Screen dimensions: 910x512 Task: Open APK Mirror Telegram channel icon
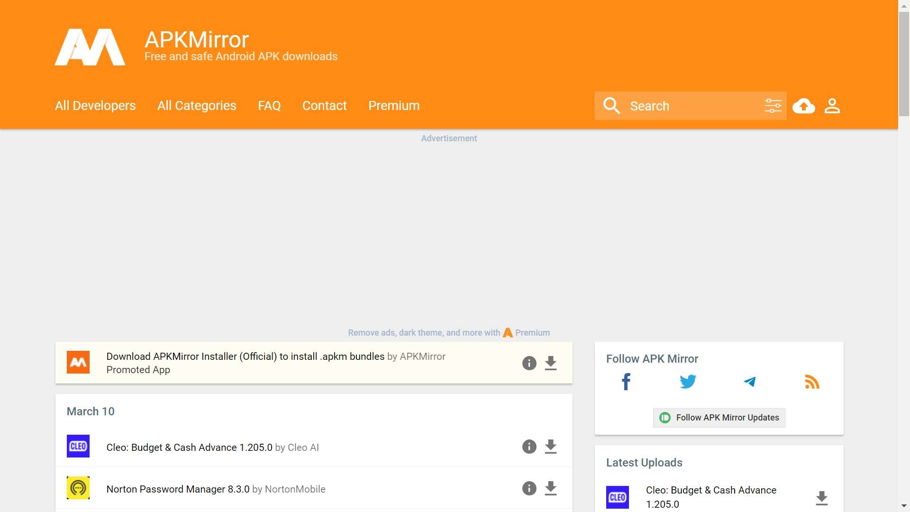[750, 382]
